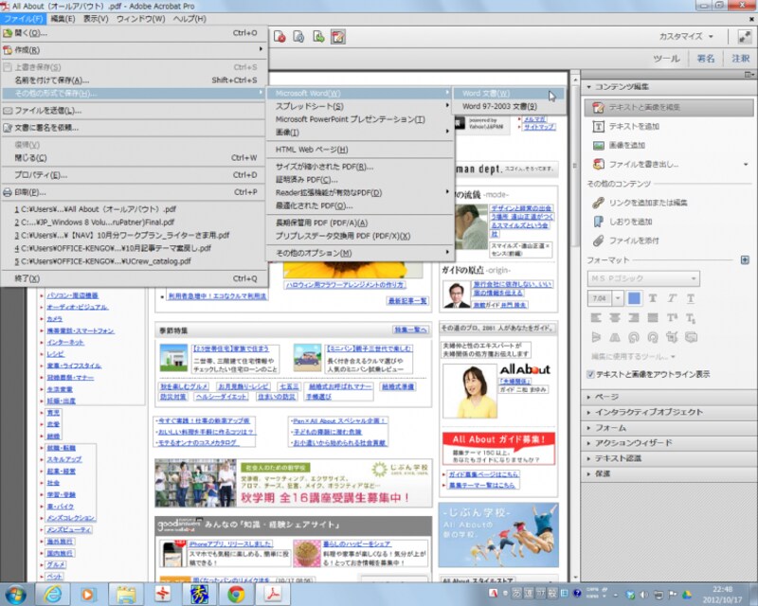Click ファイルを書き出し tool icon
This screenshot has width=758, height=606.
tap(598, 165)
